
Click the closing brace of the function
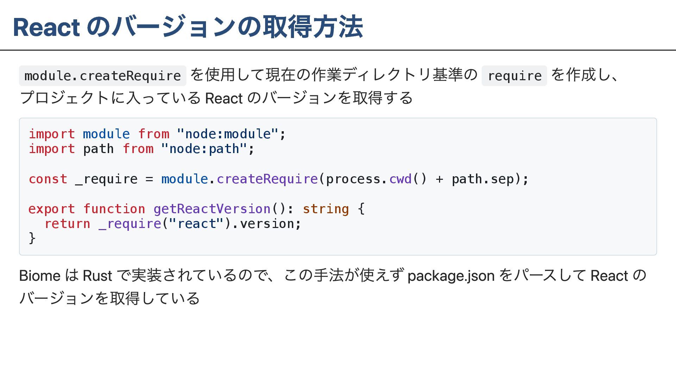32,238
